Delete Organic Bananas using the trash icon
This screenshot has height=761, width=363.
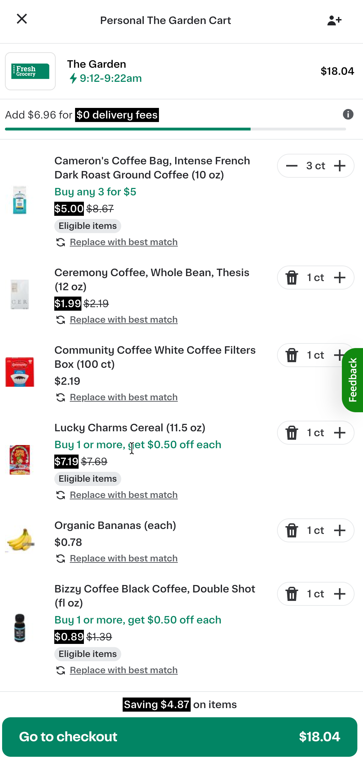(x=291, y=530)
